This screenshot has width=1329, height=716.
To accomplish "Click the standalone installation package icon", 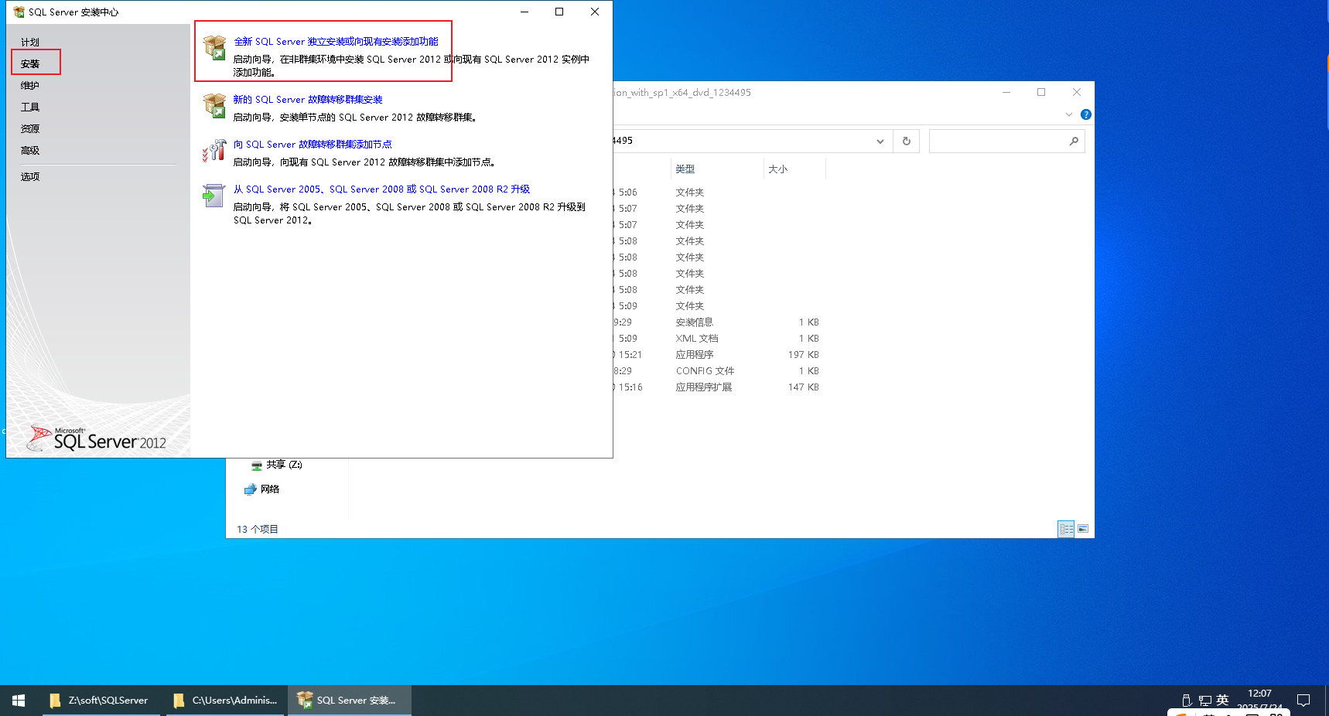I will (x=214, y=48).
